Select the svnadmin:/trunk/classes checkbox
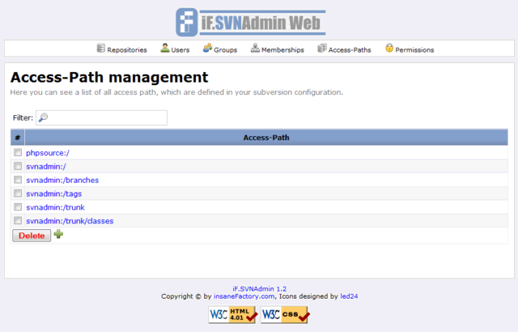 pos(18,221)
